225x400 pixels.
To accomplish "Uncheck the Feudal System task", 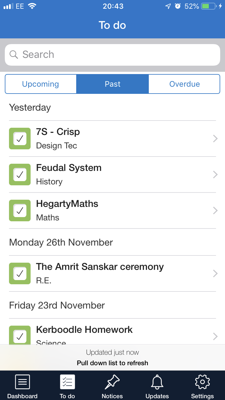I will [x=20, y=175].
